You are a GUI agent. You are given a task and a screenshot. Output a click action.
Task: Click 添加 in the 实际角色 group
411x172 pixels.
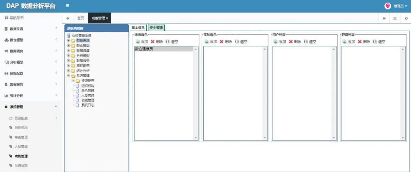(210, 42)
